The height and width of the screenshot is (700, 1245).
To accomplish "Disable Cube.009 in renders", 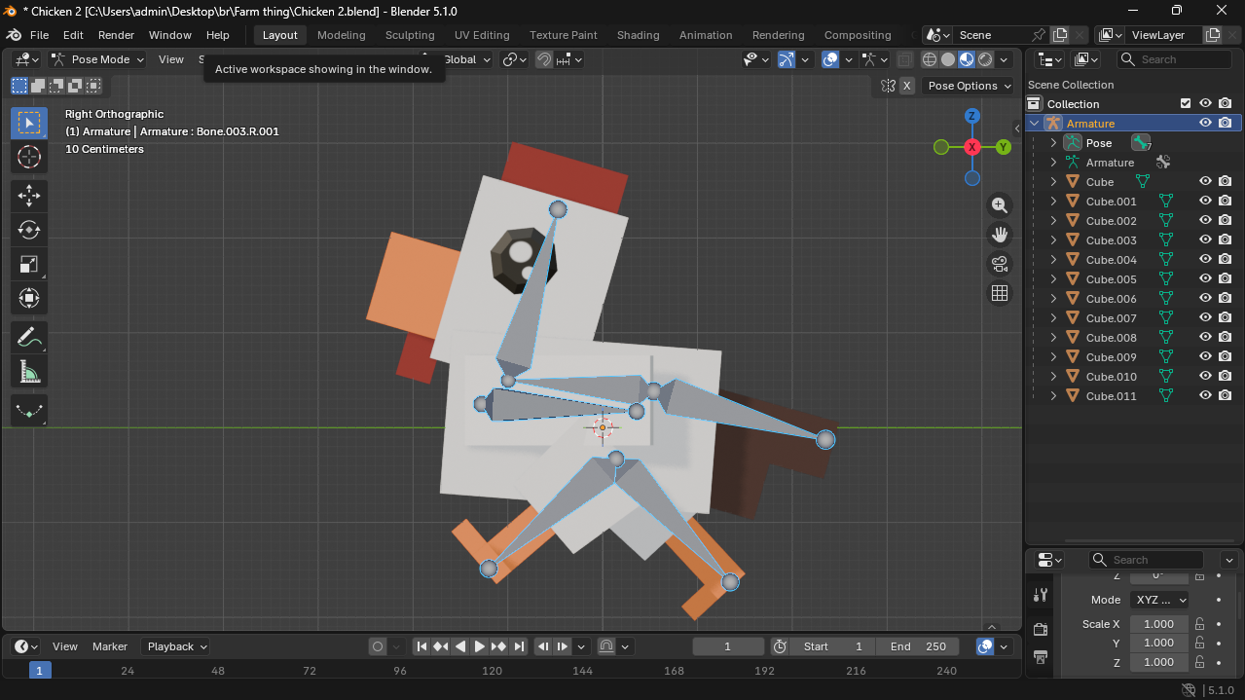I will 1225,357.
